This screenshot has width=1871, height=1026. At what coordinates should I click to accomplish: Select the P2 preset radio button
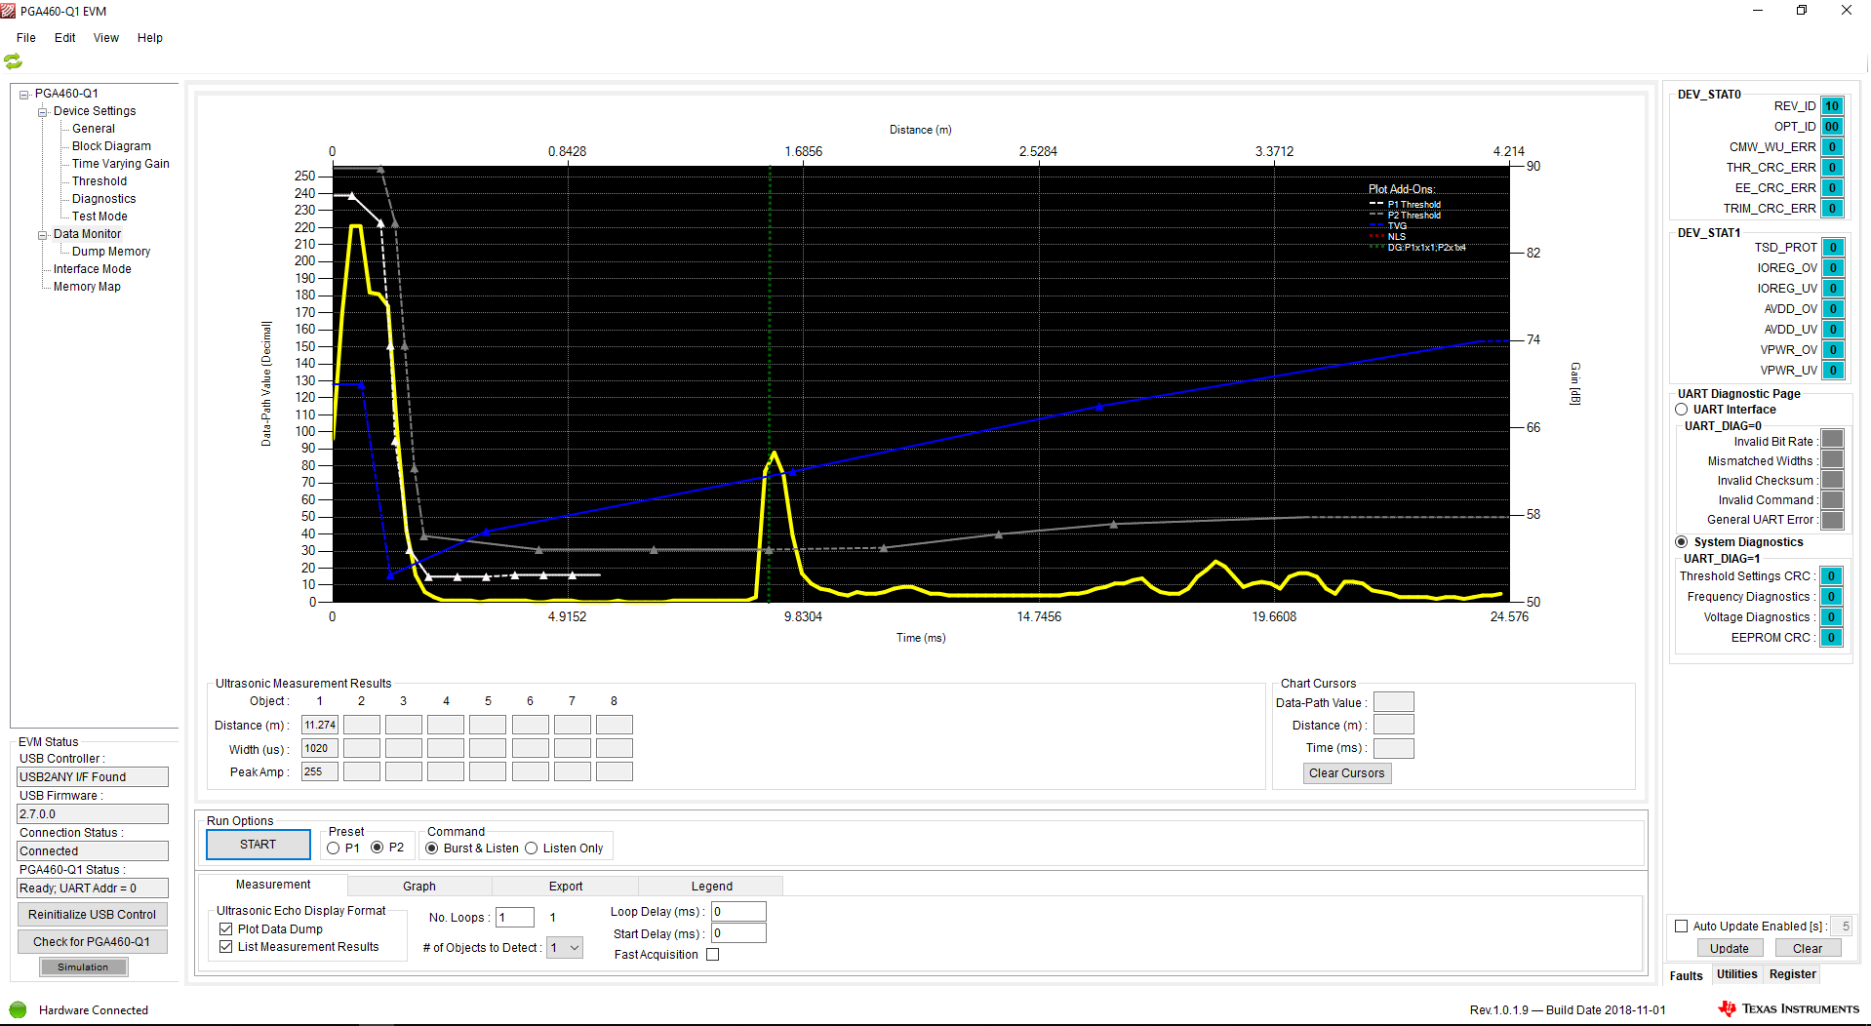click(377, 848)
